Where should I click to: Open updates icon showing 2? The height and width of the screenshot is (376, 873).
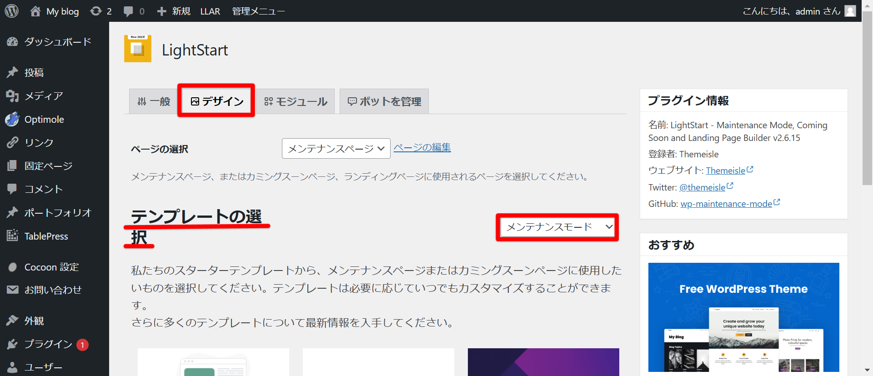(x=96, y=11)
